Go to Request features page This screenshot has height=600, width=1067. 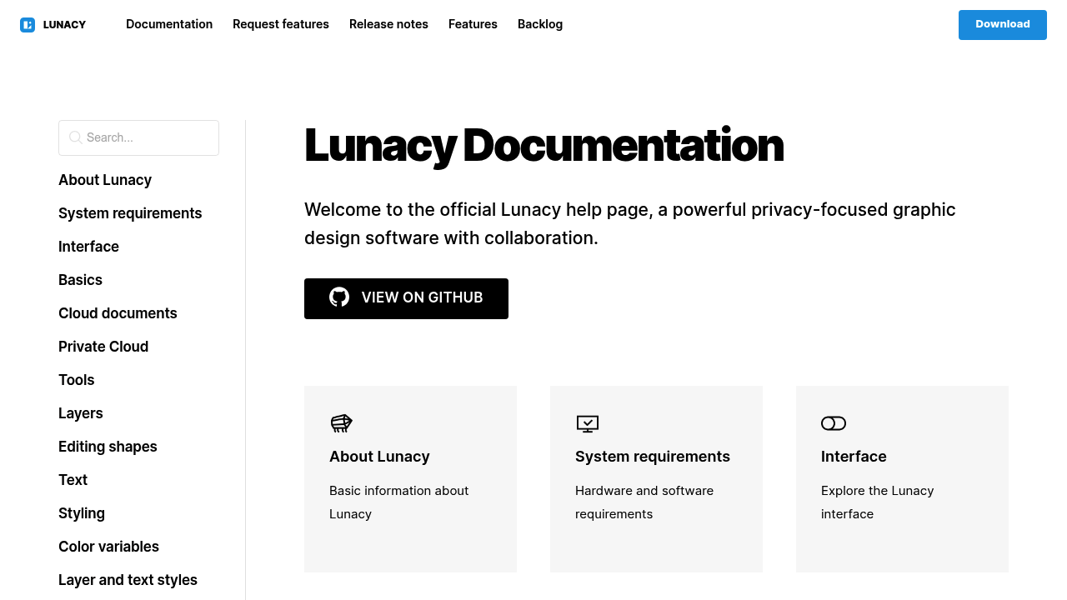click(281, 24)
